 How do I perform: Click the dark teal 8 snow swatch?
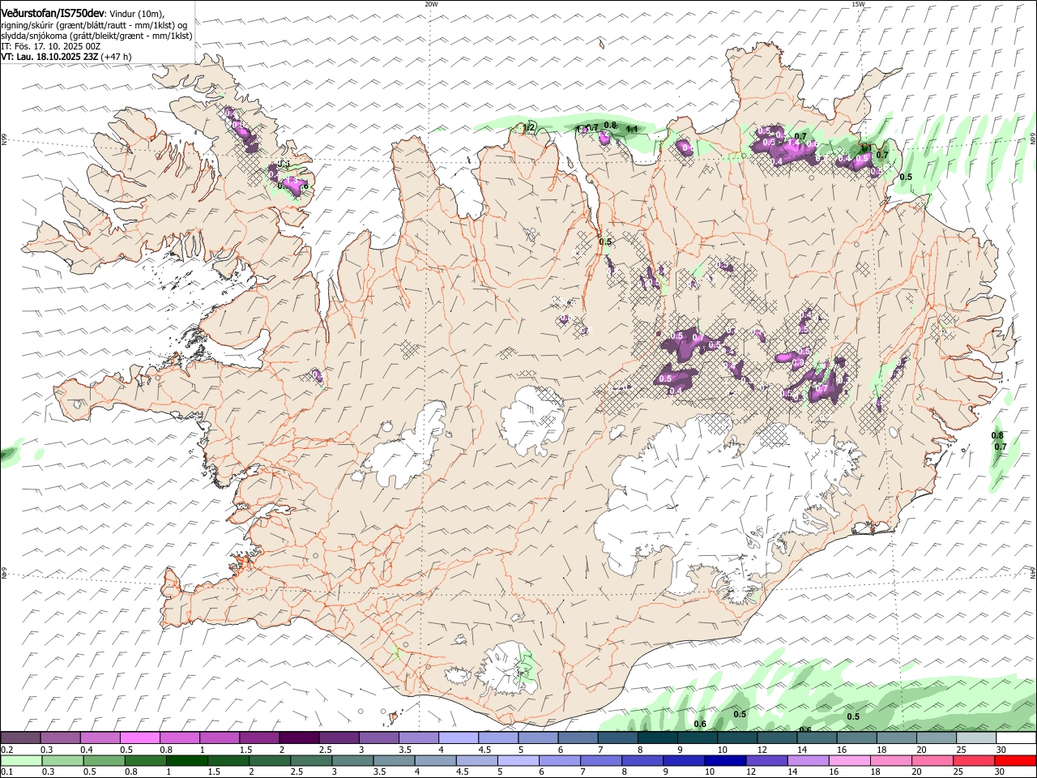click(x=658, y=738)
